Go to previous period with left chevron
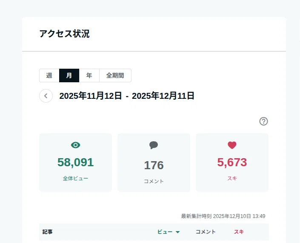Viewport: 300px width, 243px height. click(x=46, y=96)
